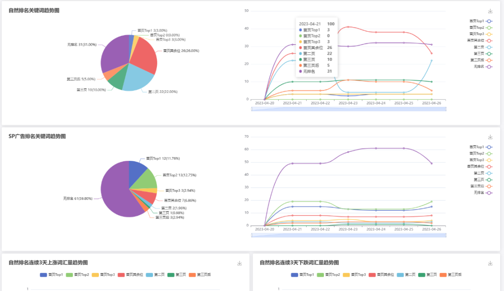
Task: Click the data zoom slider under SP广告 line chart
Action: tap(349, 235)
